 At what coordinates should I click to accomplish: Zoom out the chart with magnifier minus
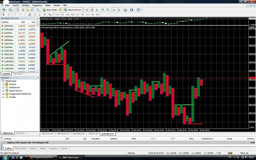tap(108, 10)
